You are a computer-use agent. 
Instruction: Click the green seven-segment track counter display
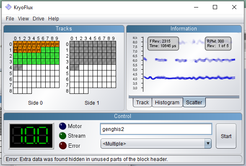(31, 136)
